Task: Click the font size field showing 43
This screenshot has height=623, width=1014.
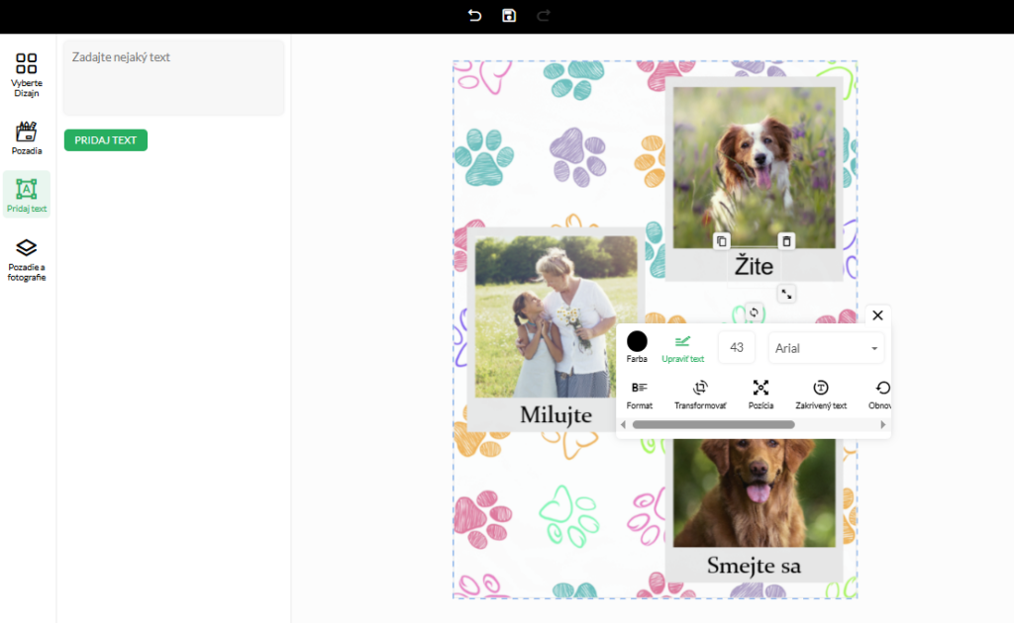Action: pos(737,347)
